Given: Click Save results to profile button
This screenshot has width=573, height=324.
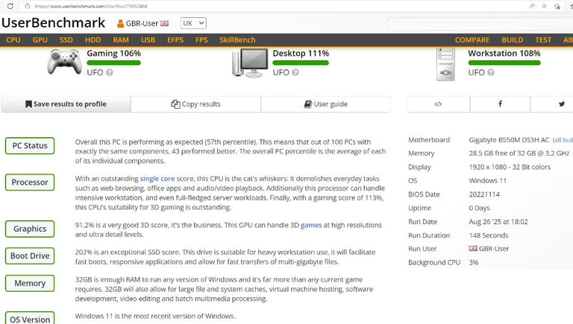Looking at the screenshot, I should pos(66,104).
